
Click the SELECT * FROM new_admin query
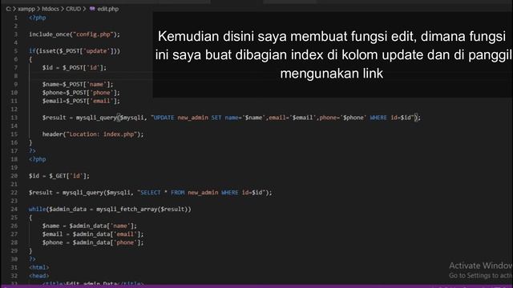coord(203,192)
